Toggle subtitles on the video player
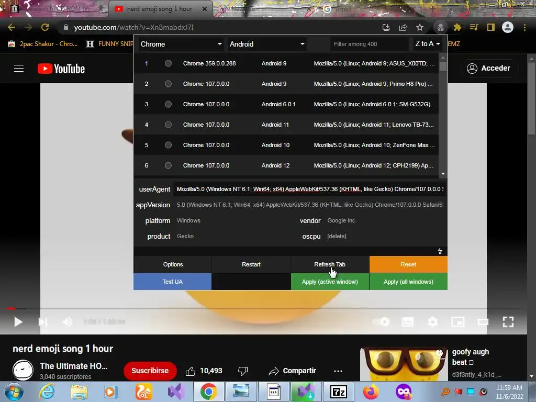The width and height of the screenshot is (536, 402). 407,322
